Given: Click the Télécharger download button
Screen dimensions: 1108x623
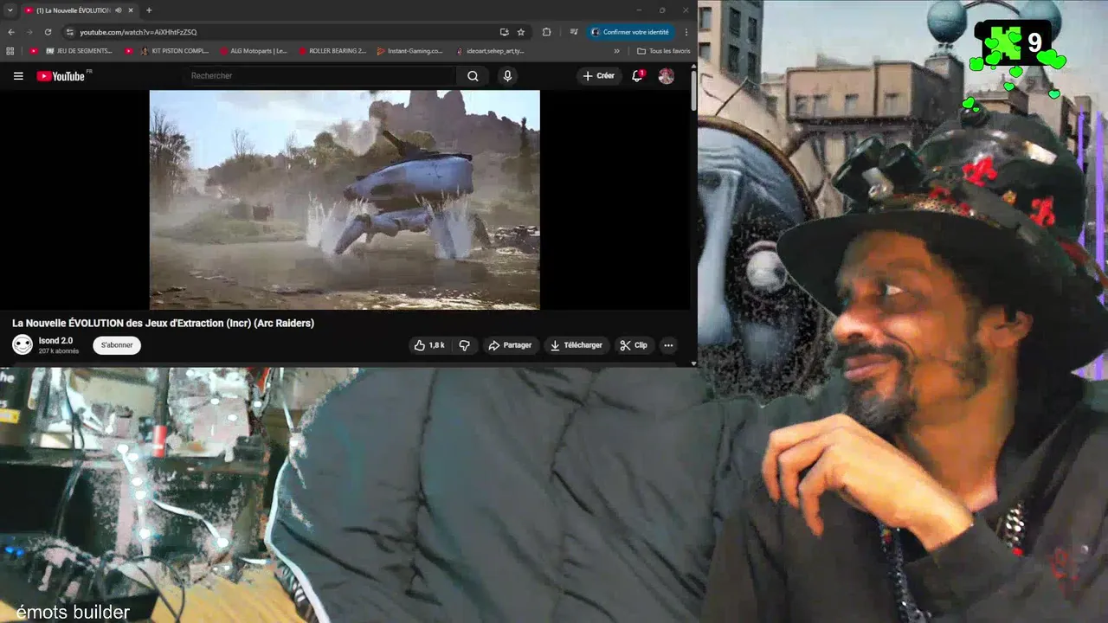Looking at the screenshot, I should point(577,345).
